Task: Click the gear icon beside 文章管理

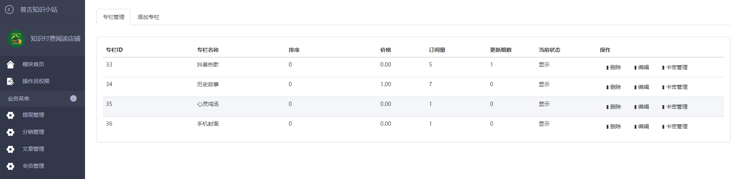Action: 10,149
